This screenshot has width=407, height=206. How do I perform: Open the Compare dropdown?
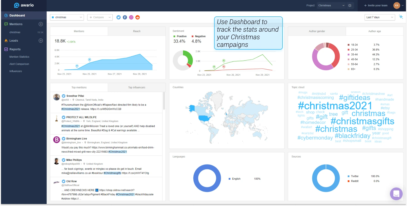point(100,17)
